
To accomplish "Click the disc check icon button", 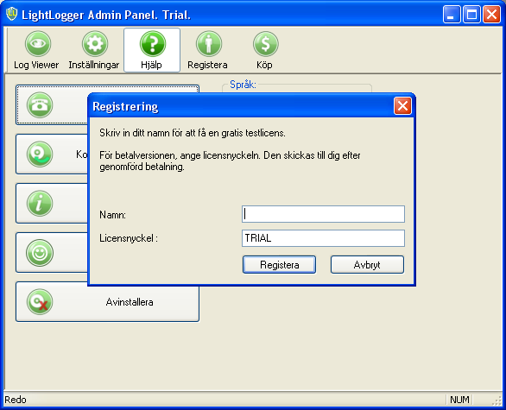I will (40, 155).
